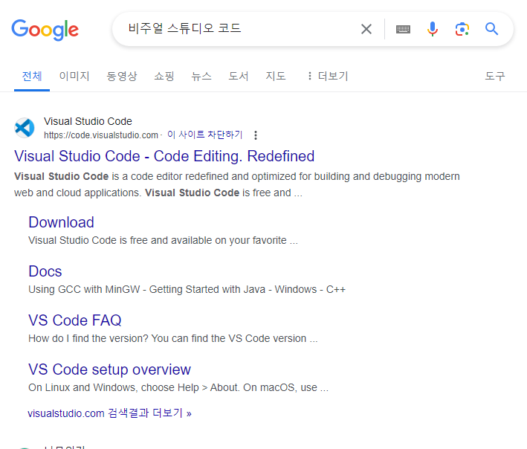
Task: Select the 전체 tab
Action: 32,76
